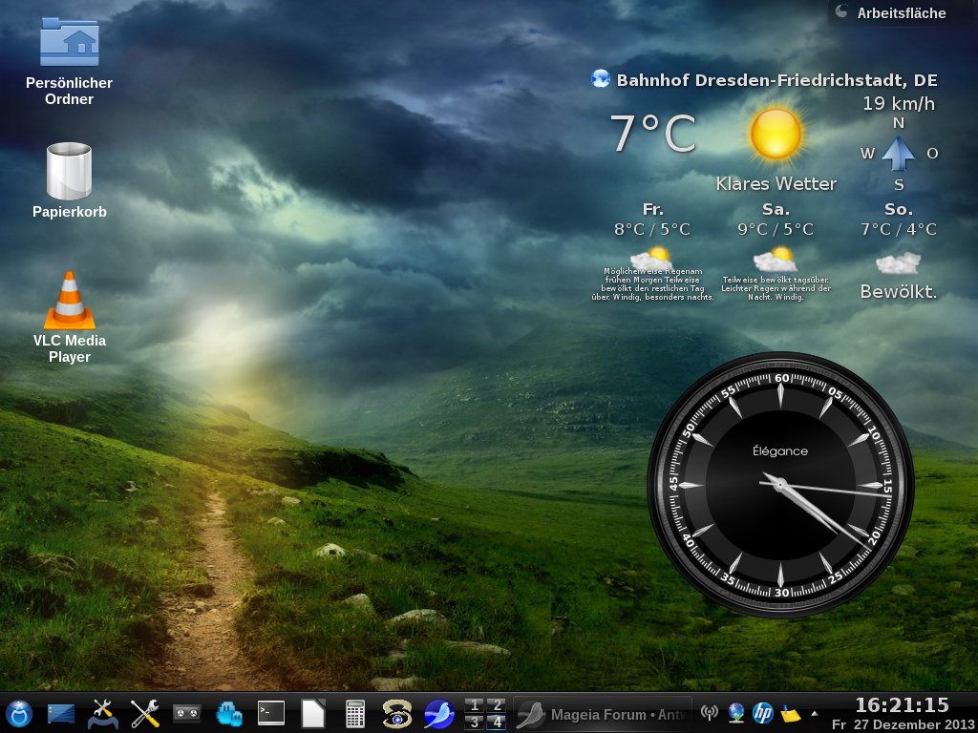Click the current temperature 7°C
Viewport: 978px width, 733px height.
point(652,134)
